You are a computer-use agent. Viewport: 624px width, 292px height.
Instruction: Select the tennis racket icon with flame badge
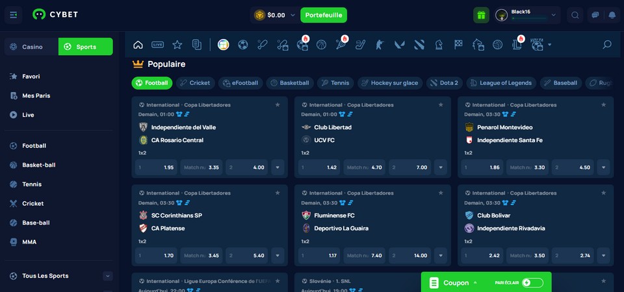coord(341,44)
